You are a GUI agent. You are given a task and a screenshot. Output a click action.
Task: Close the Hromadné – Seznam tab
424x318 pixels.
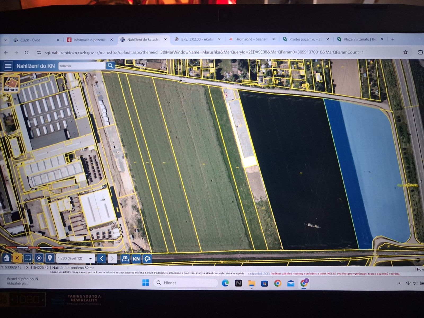(273, 39)
